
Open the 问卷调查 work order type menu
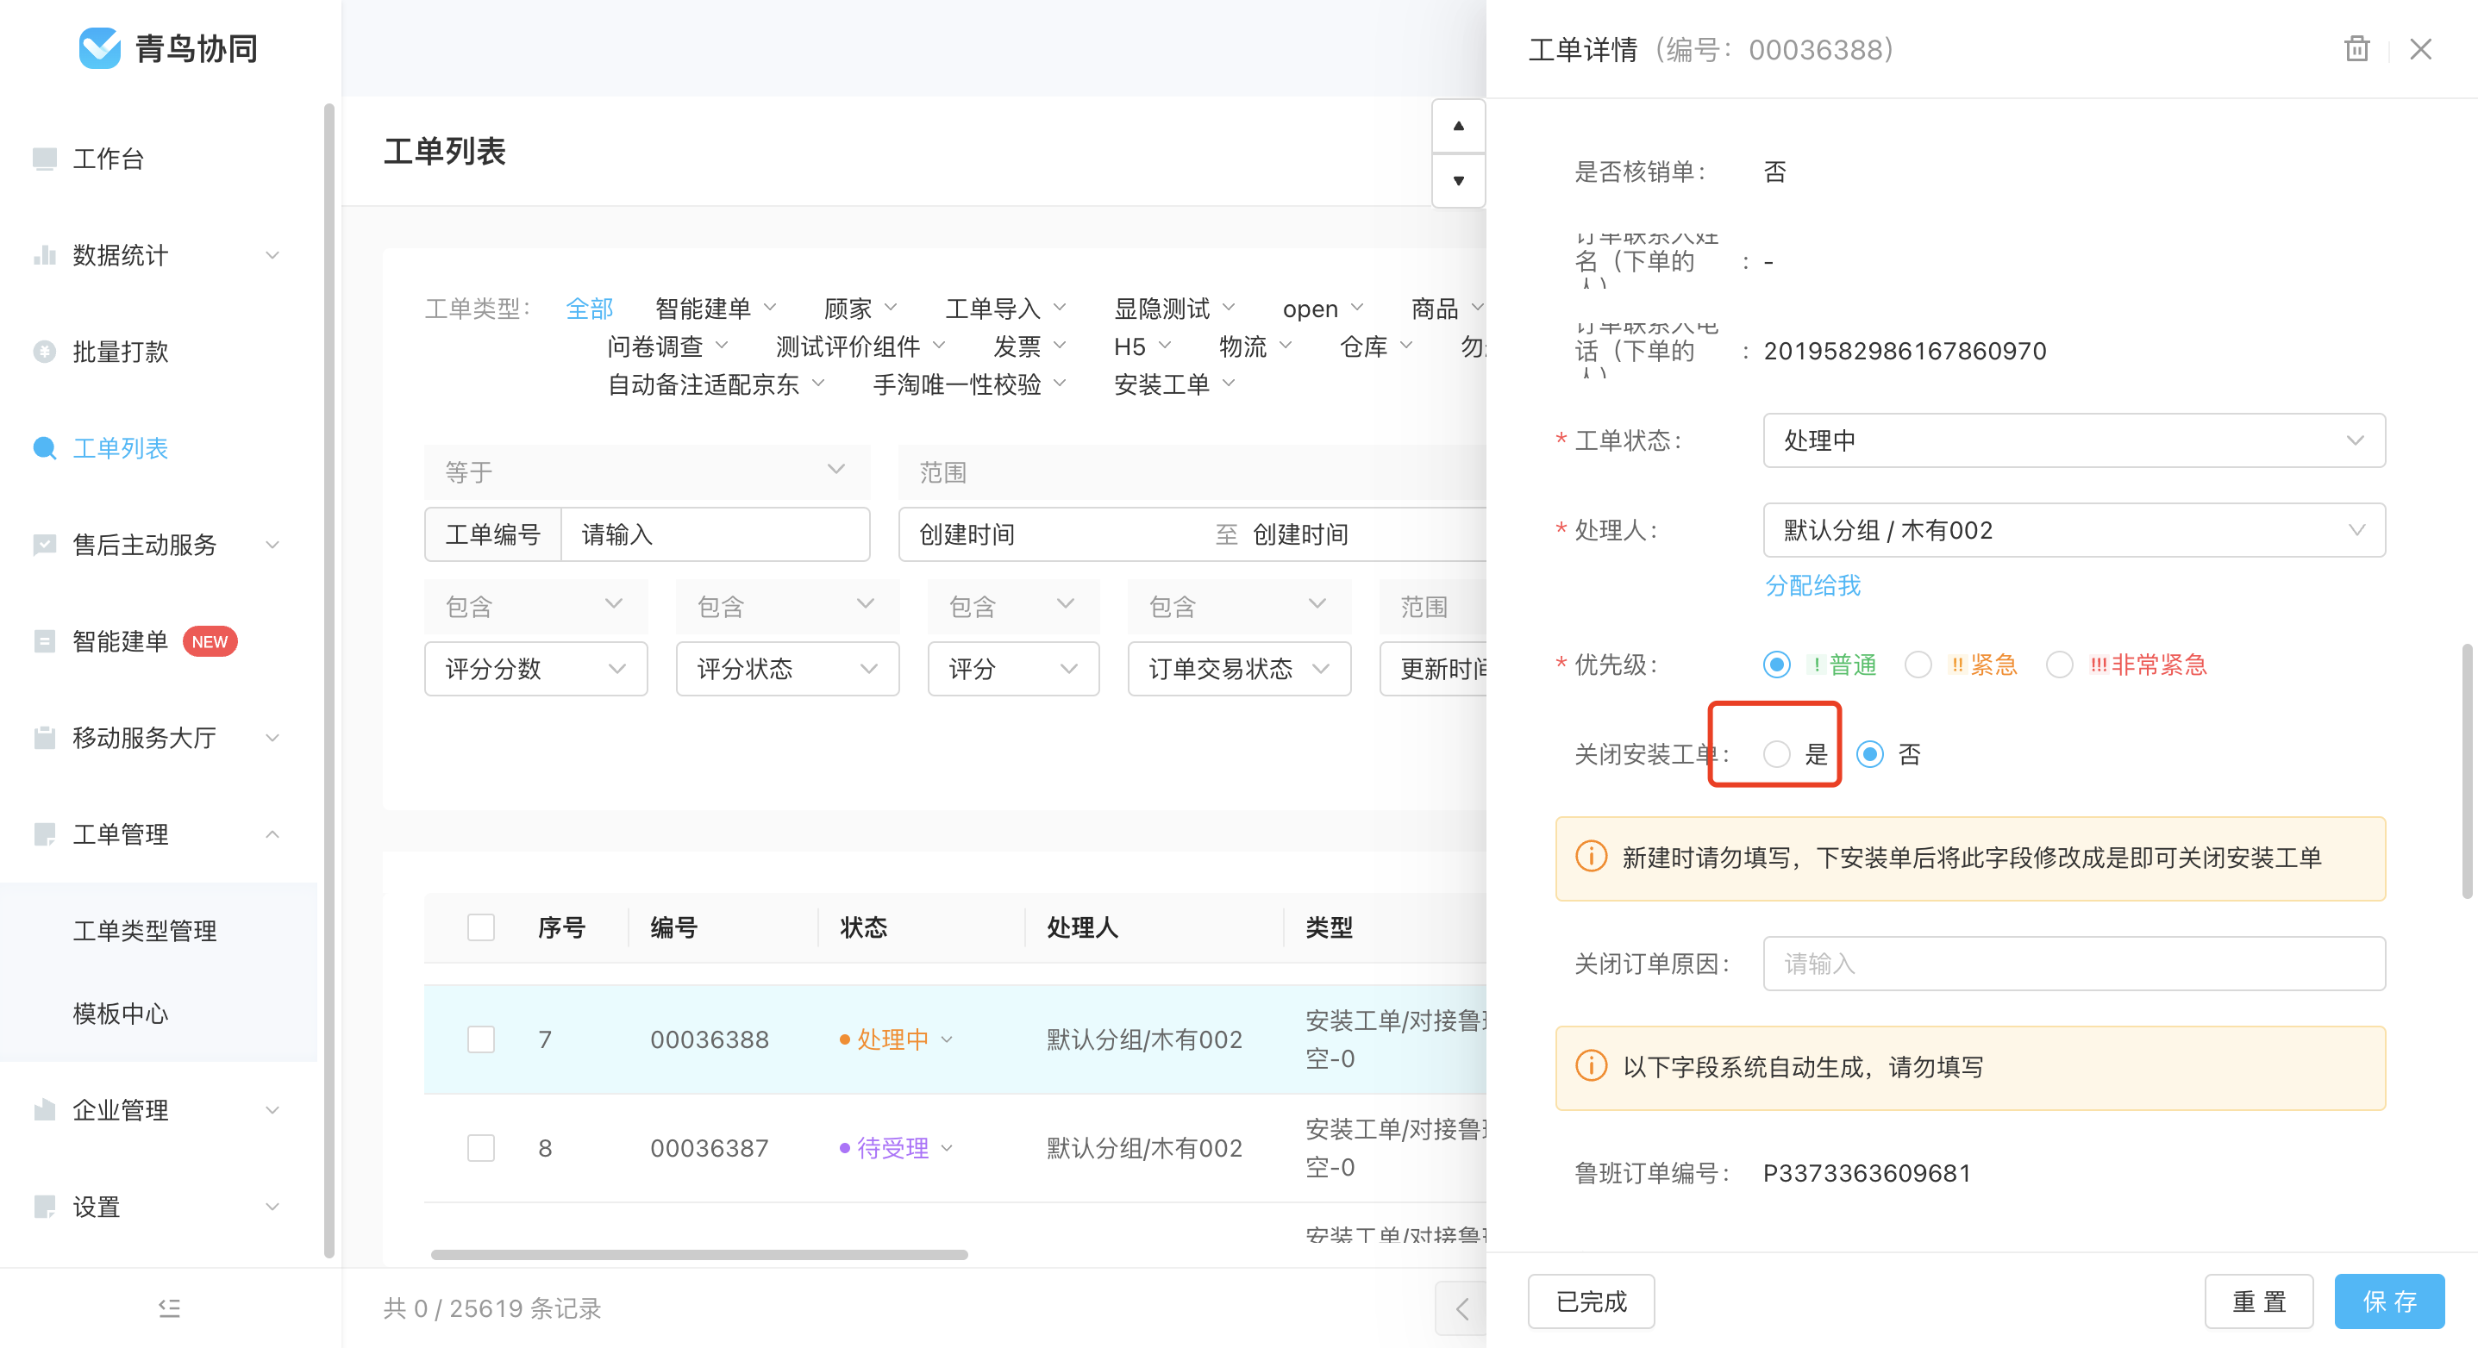(667, 346)
